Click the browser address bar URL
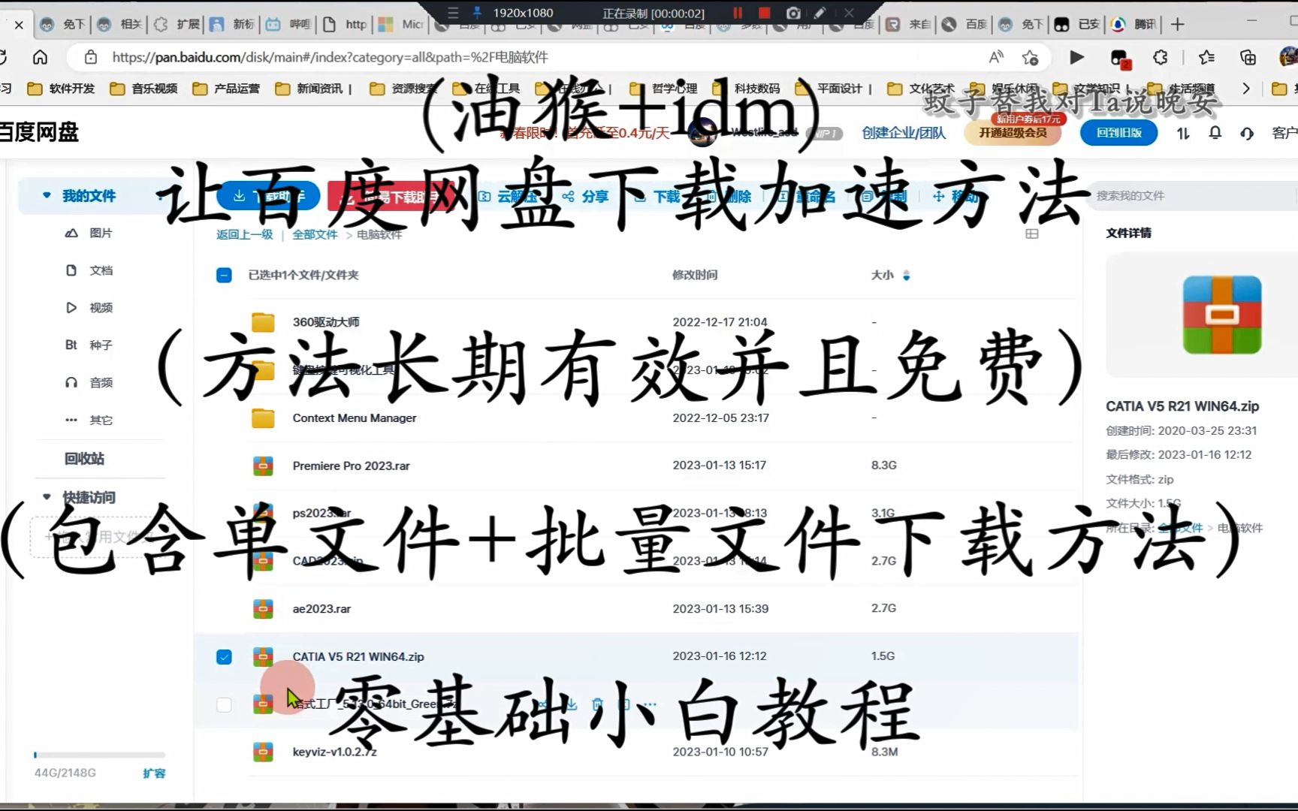The width and height of the screenshot is (1298, 811). (330, 57)
